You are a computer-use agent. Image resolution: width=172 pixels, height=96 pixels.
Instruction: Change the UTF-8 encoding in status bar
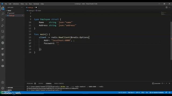(x=138, y=93)
